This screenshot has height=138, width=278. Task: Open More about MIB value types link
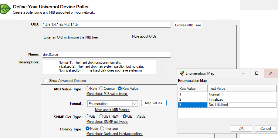point(107,94)
